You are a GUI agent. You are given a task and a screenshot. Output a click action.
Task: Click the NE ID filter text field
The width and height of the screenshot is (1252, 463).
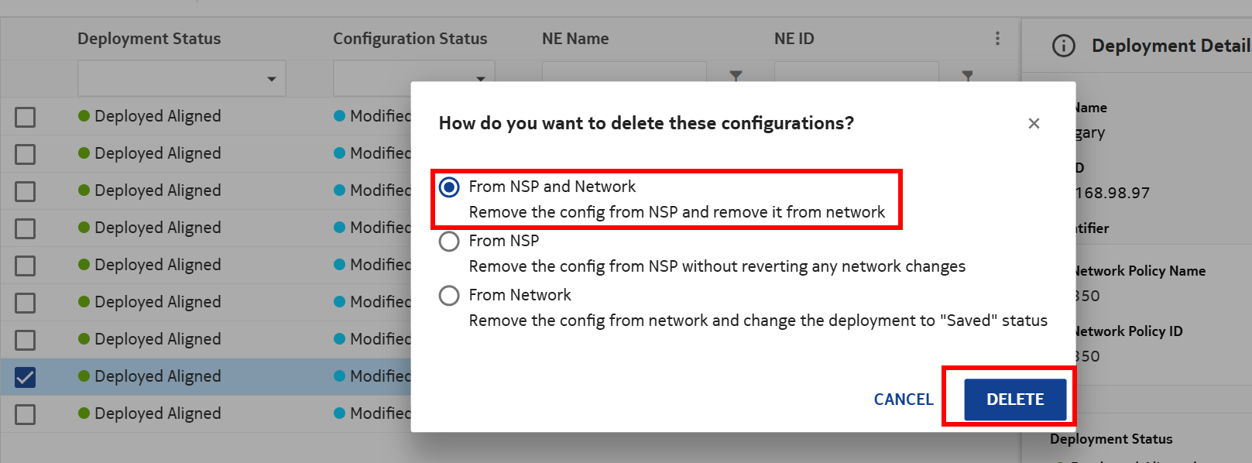856,73
